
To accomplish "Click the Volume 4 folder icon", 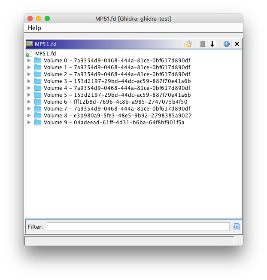I will click(x=38, y=88).
